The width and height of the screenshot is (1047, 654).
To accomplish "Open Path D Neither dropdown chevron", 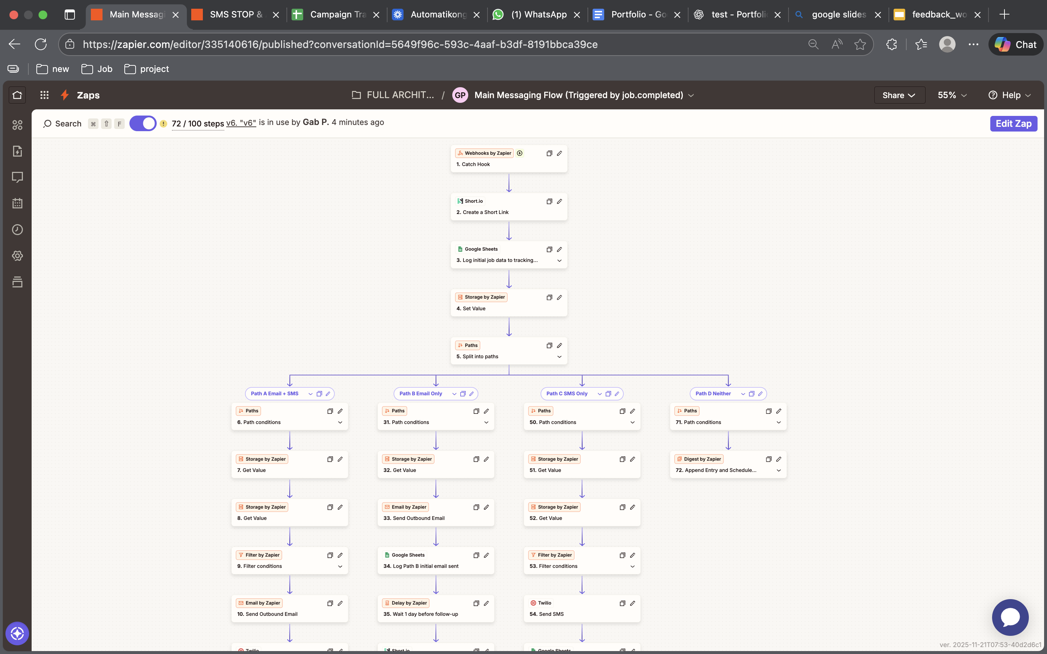I will [743, 393].
